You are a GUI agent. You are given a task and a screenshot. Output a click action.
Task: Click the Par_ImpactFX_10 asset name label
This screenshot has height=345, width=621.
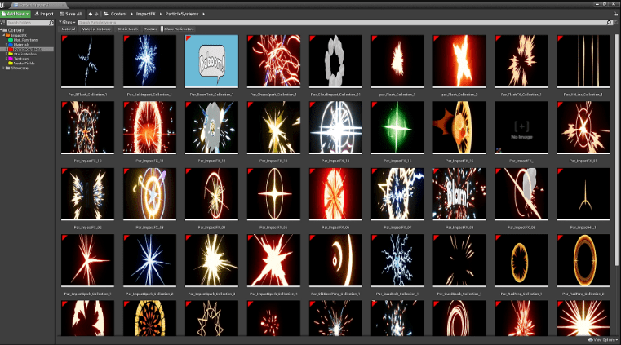pos(87,161)
